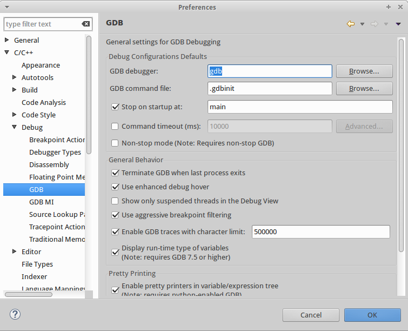Click the GDB debugger text field
Screen dimensions: 408x331
270,71
